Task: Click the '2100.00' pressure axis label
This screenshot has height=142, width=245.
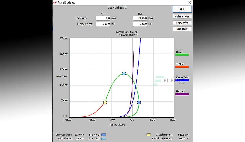Action: (x=64, y=69)
